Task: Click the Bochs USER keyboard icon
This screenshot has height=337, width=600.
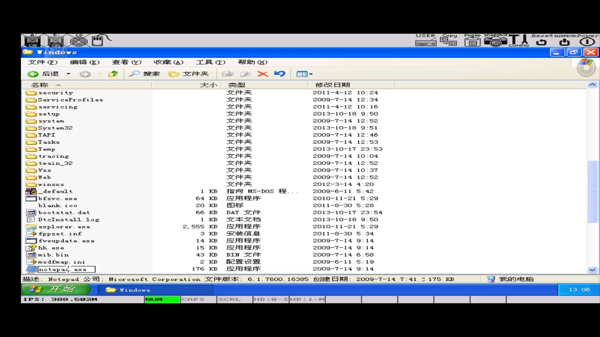Action: pos(426,40)
